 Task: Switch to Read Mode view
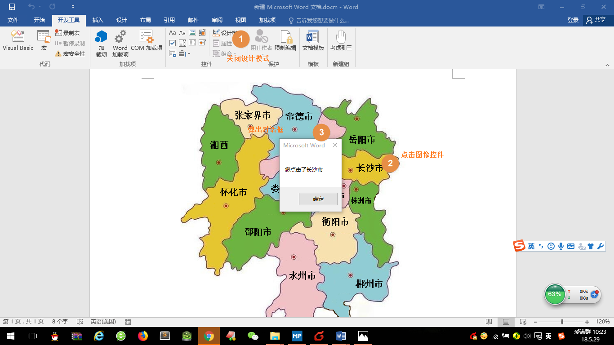coord(489,322)
